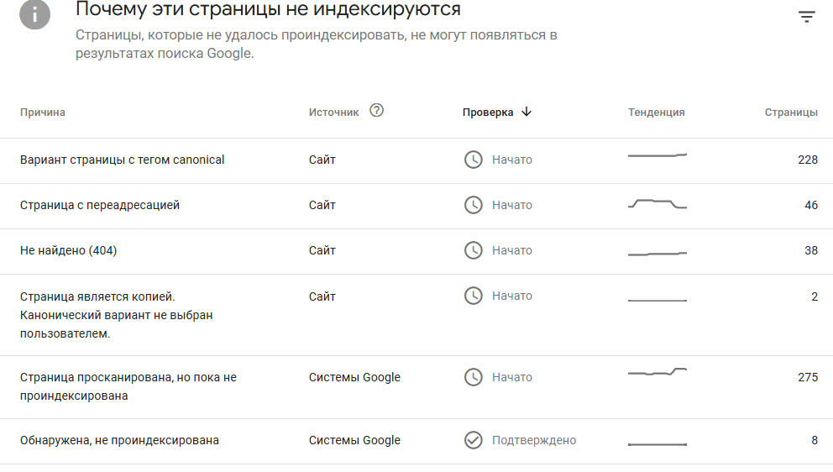Click page count 275
The width and height of the screenshot is (833, 472).
point(808,377)
